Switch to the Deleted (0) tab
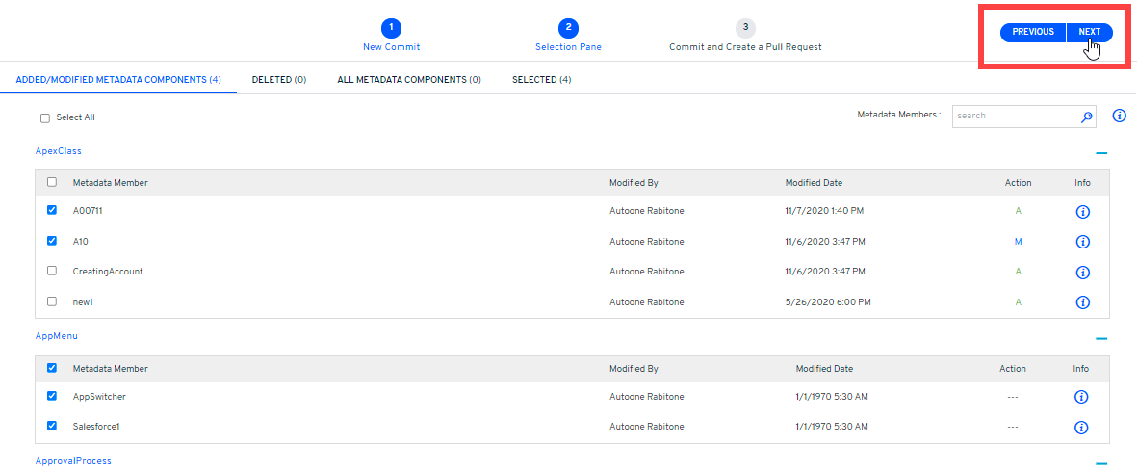 tap(278, 80)
